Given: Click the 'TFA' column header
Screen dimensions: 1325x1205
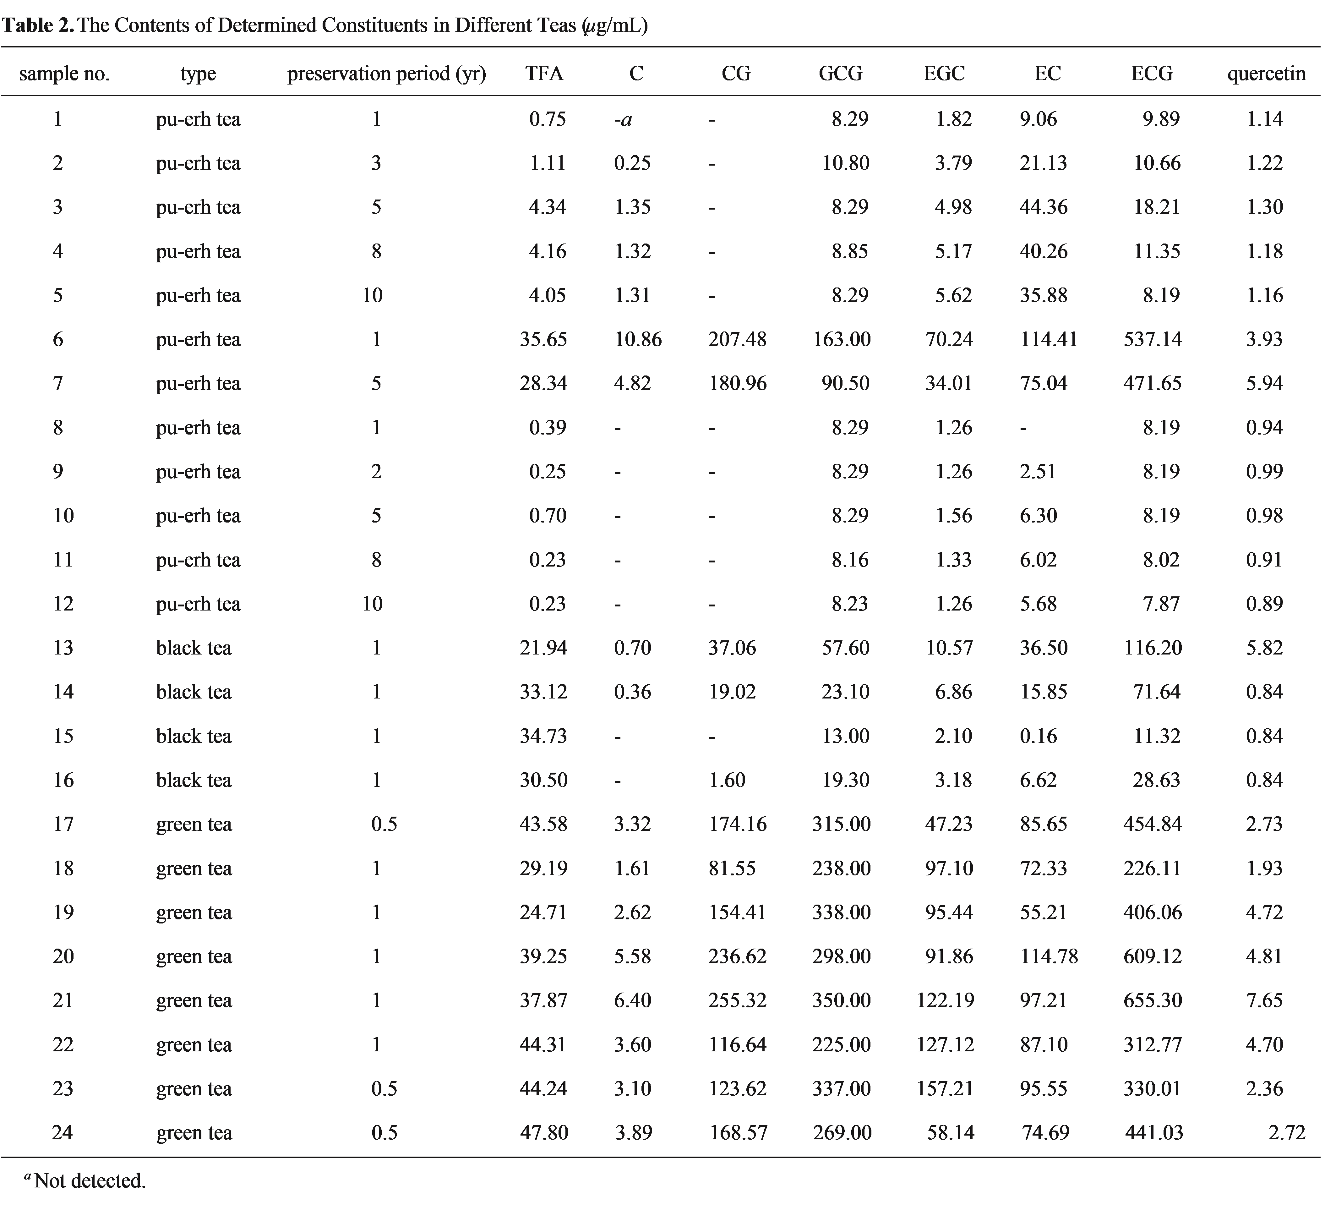Looking at the screenshot, I should click(544, 73).
